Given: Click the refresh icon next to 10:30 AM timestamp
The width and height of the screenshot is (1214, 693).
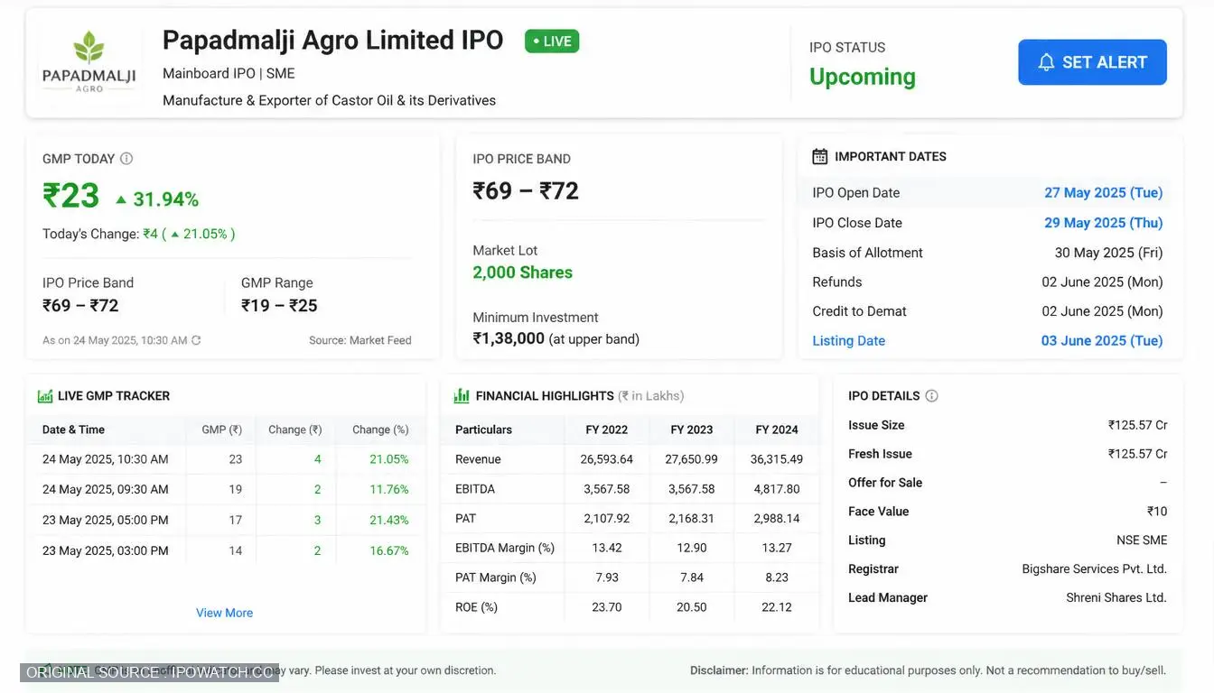Looking at the screenshot, I should [x=196, y=340].
